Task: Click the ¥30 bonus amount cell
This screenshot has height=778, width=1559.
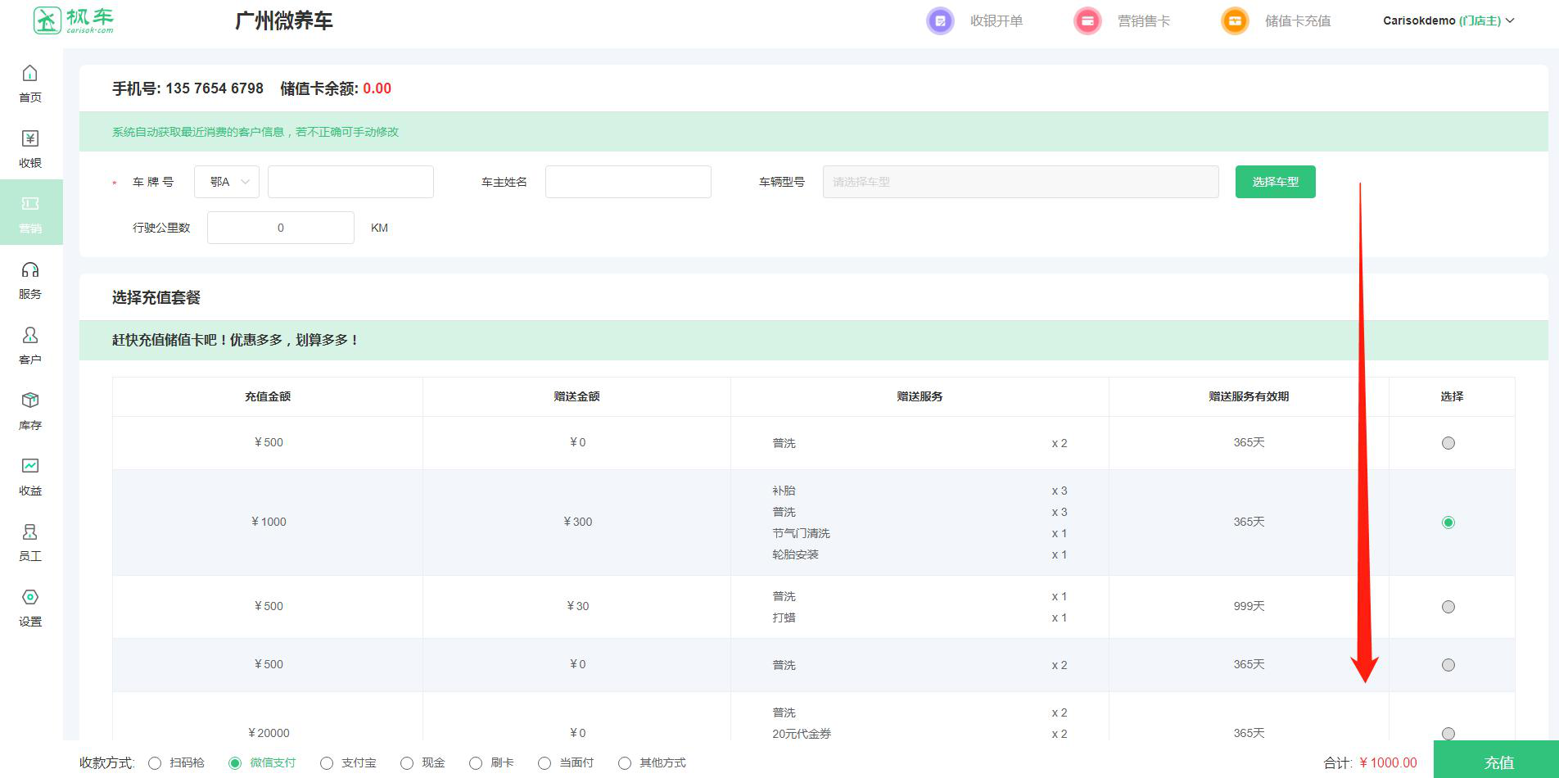Action: coord(577,606)
